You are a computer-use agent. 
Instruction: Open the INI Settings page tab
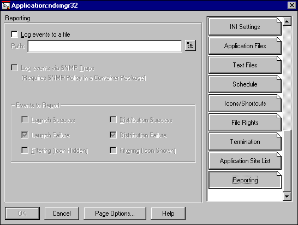point(245,27)
